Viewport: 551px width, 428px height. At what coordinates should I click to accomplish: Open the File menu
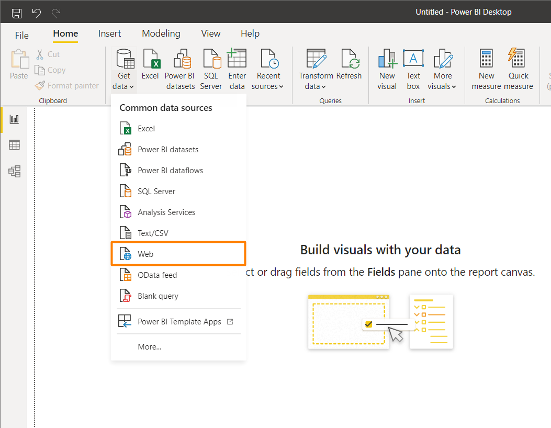(22, 35)
